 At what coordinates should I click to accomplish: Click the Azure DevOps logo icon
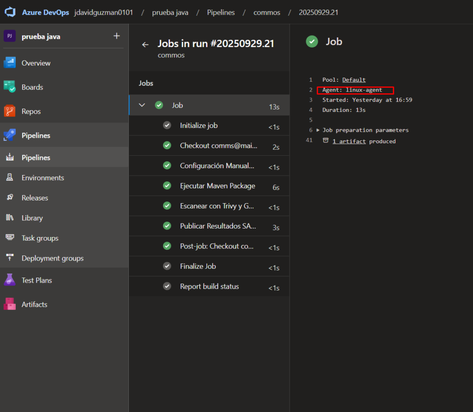[11, 12]
